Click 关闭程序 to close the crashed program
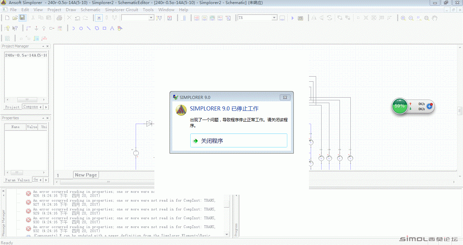Viewport: 463px width, 245px height. click(x=239, y=141)
